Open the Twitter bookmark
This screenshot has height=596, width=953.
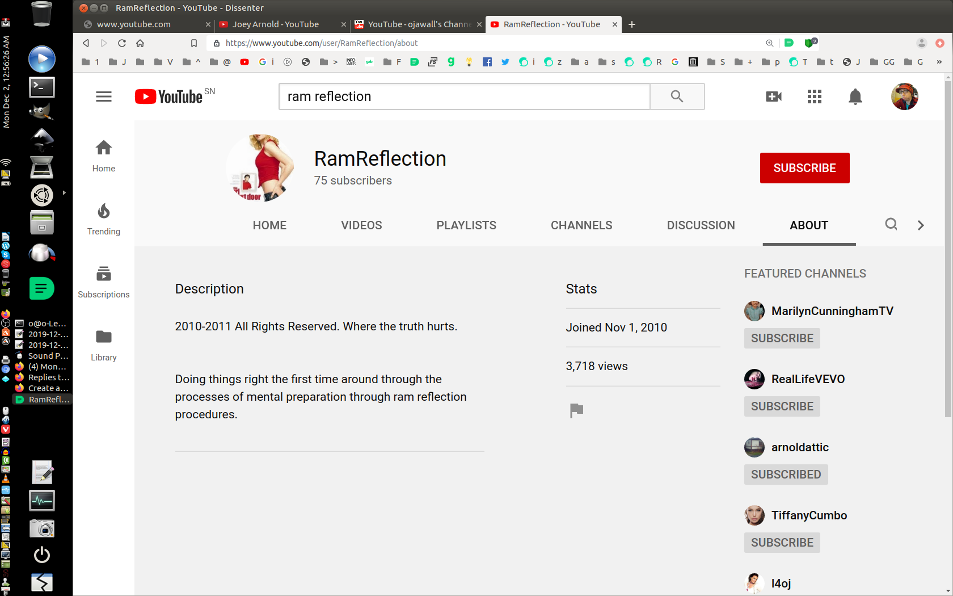(505, 62)
